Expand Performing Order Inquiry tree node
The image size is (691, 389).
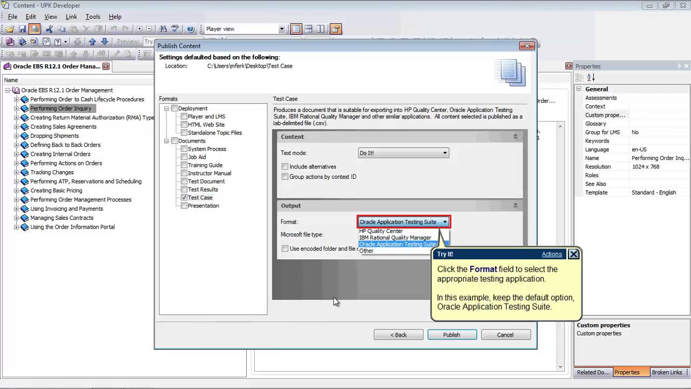16,109
